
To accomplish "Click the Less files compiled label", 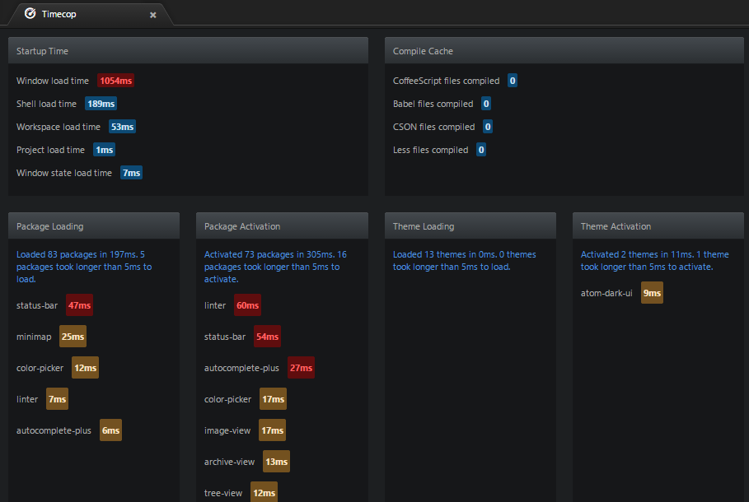I will (430, 150).
